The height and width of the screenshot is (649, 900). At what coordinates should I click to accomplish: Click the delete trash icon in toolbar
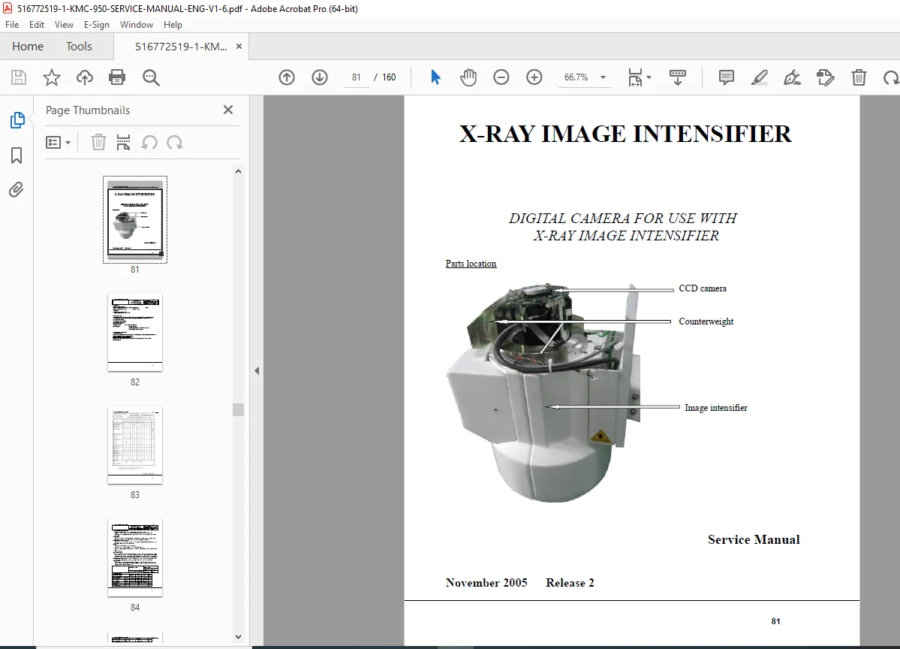tap(859, 77)
